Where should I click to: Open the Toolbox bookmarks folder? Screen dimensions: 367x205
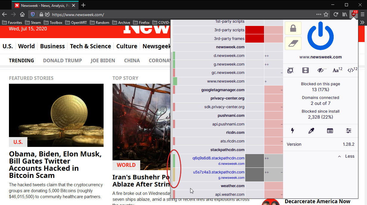[53, 22]
